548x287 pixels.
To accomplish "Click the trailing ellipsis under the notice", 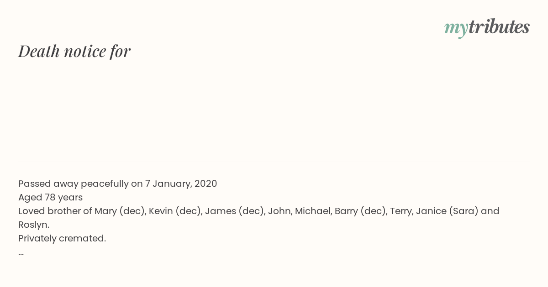I will [x=21, y=254].
